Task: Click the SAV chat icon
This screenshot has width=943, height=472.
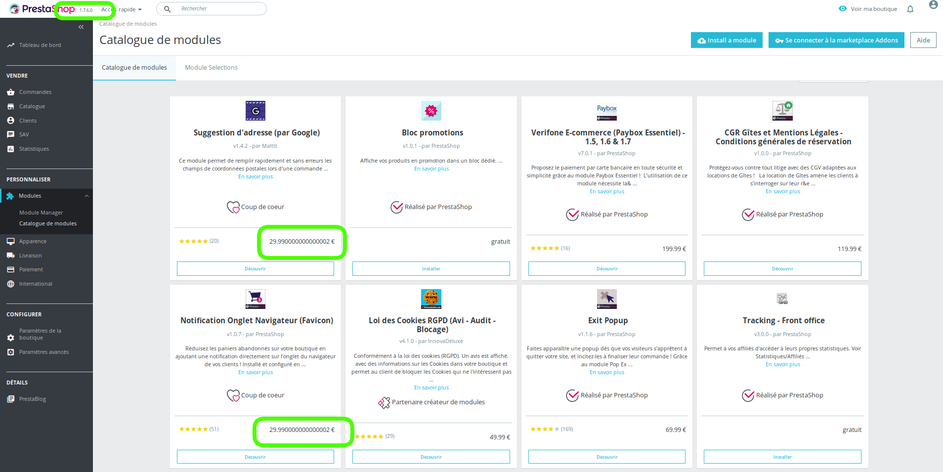Action: (11, 134)
